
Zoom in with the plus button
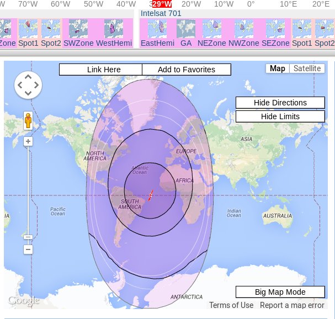pyautogui.click(x=28, y=141)
